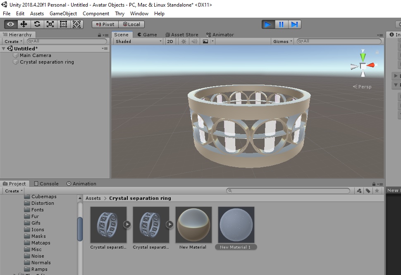Open the Create menu in the Hierarchy
Screen dimensions: 401x275
[12, 41]
